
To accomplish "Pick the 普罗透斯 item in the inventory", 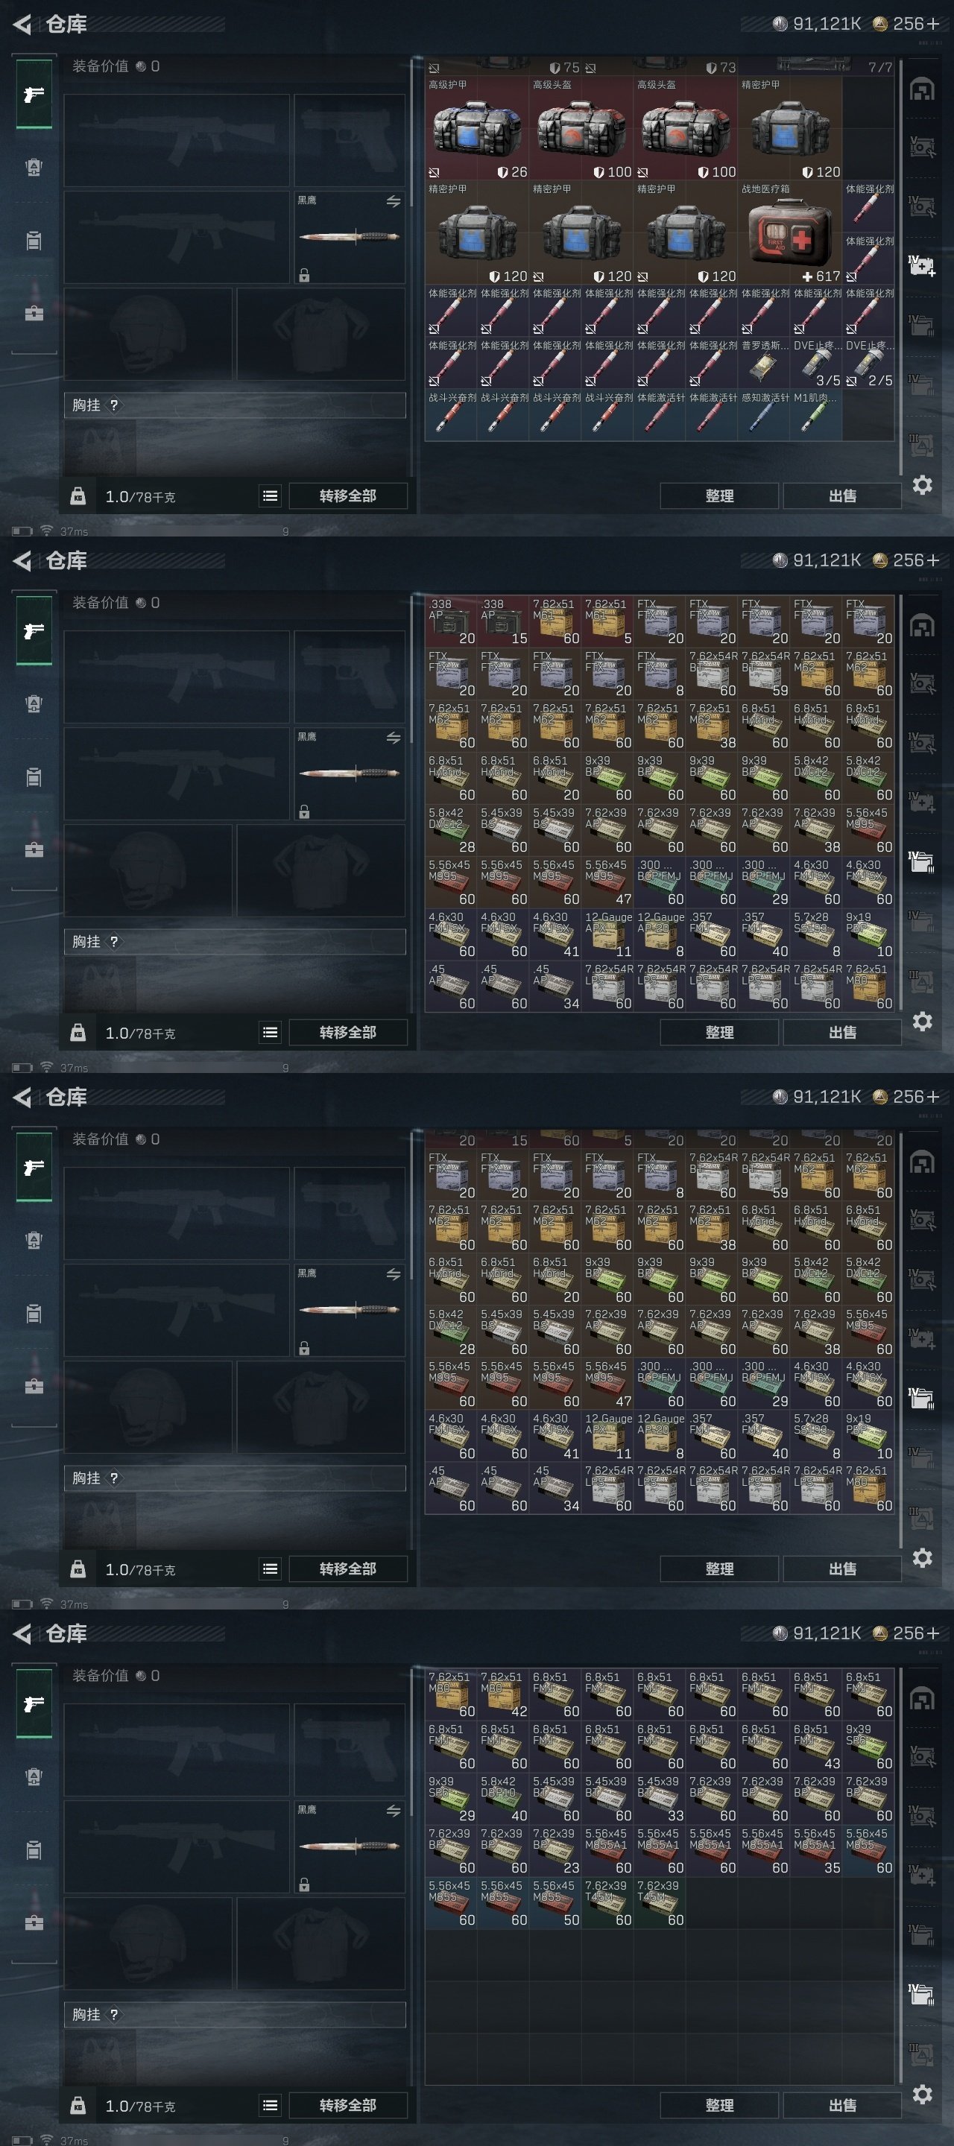I will pos(763,363).
